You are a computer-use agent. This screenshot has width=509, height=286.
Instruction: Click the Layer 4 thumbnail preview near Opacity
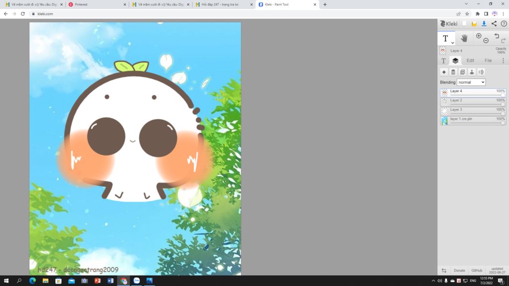click(443, 51)
